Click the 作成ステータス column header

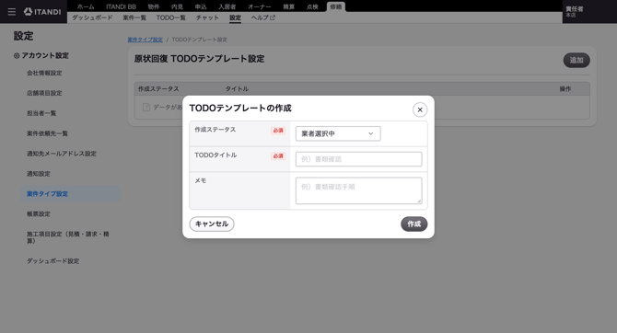[158, 89]
